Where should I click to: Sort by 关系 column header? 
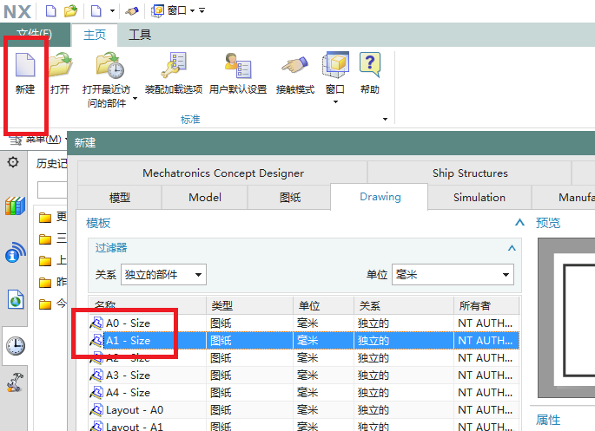404,305
